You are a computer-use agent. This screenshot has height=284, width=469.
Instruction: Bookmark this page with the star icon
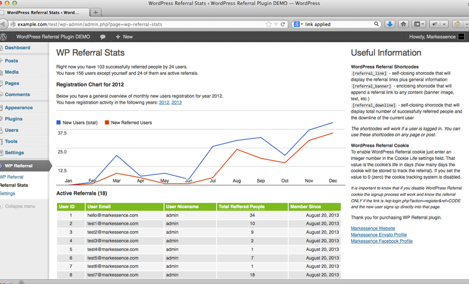point(268,25)
